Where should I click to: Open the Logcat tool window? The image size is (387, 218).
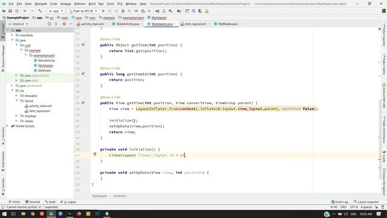coord(68,202)
